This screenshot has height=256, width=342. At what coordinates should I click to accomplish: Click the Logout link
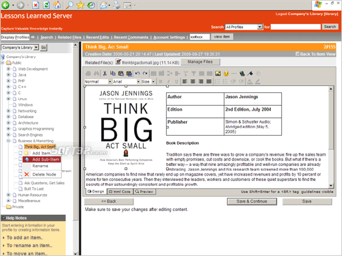click(281, 14)
